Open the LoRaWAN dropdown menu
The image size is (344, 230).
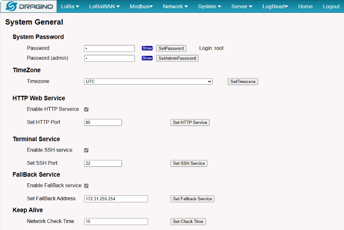click(x=105, y=6)
